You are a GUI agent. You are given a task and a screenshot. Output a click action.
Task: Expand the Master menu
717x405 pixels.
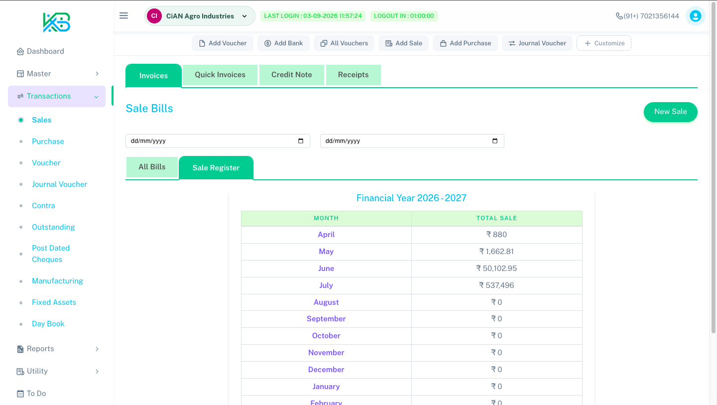click(57, 74)
